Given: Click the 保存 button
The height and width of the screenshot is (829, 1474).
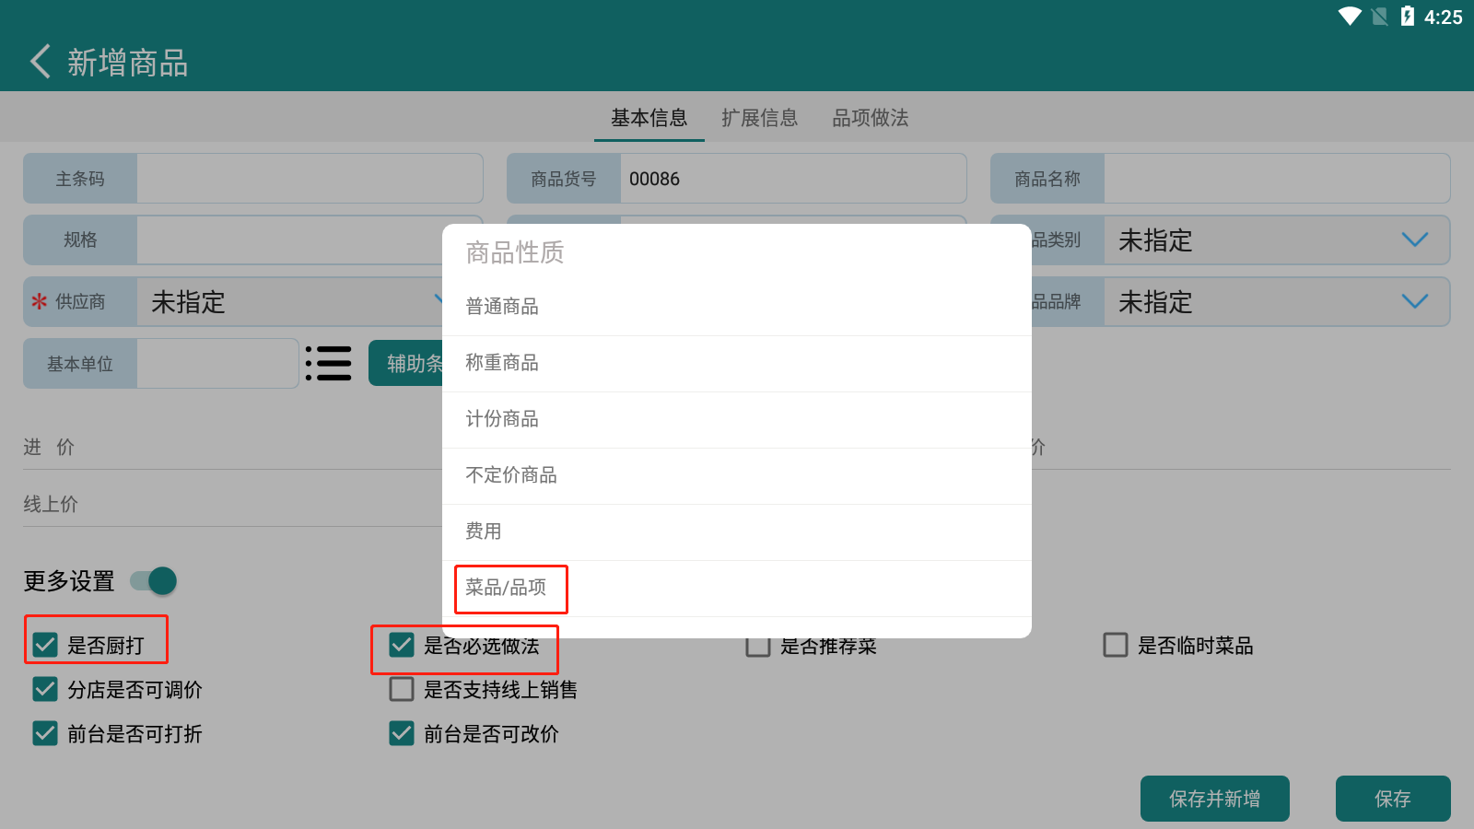Looking at the screenshot, I should point(1392,799).
